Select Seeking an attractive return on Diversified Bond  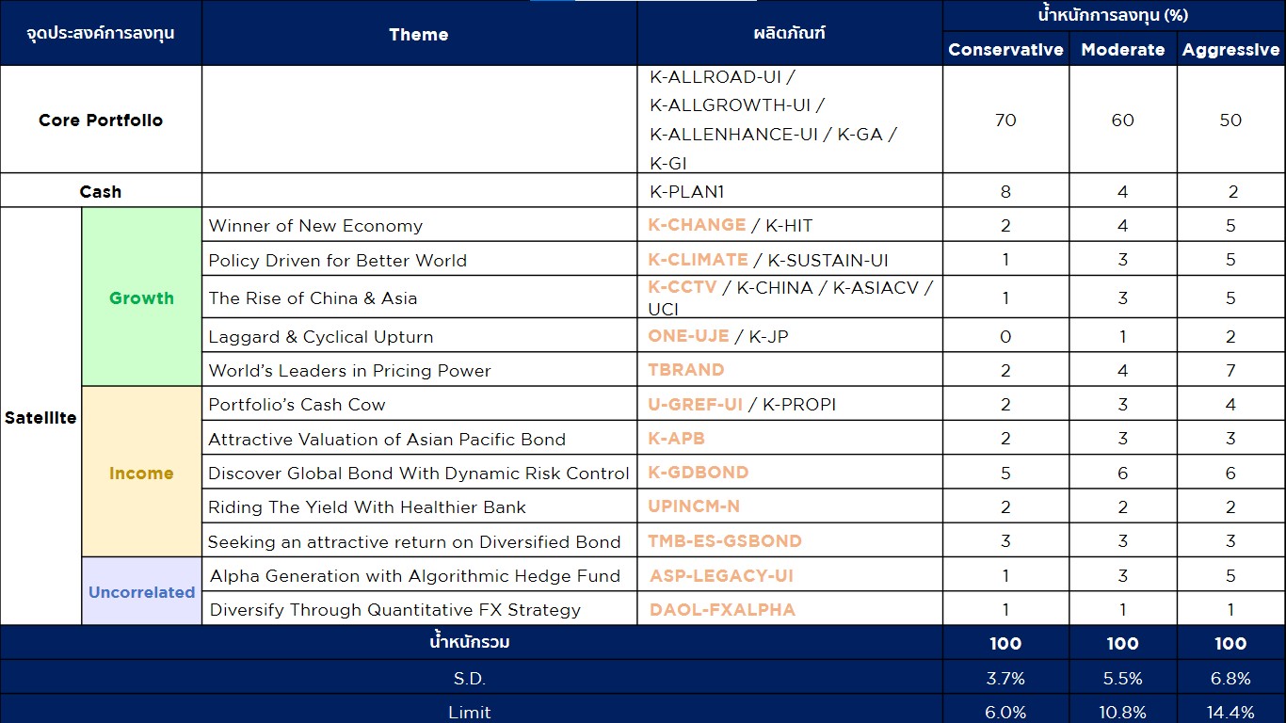click(414, 541)
